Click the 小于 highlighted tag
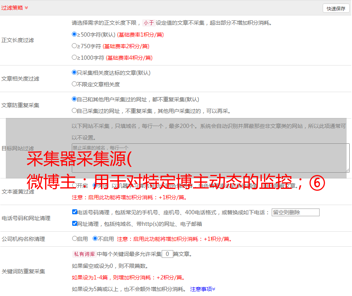The height and width of the screenshot is (296, 352). [149, 23]
